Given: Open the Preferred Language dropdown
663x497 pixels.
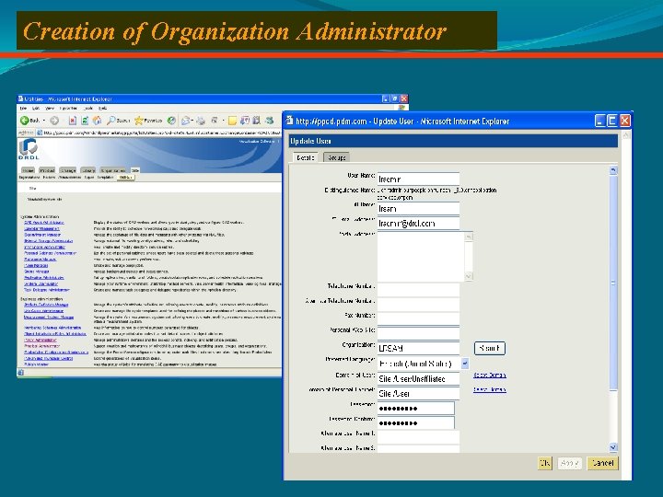Looking at the screenshot, I should 465,364.
